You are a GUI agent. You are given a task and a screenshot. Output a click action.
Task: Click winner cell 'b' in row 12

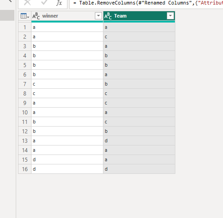(67, 132)
